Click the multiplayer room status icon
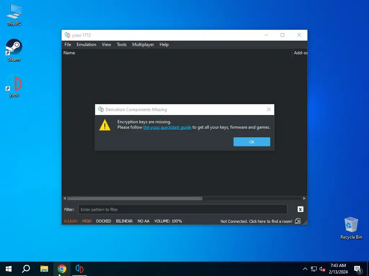 (298, 221)
